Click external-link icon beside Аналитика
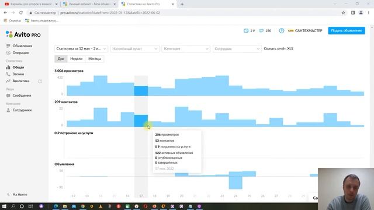This screenshot has width=374, height=210. 40,81
